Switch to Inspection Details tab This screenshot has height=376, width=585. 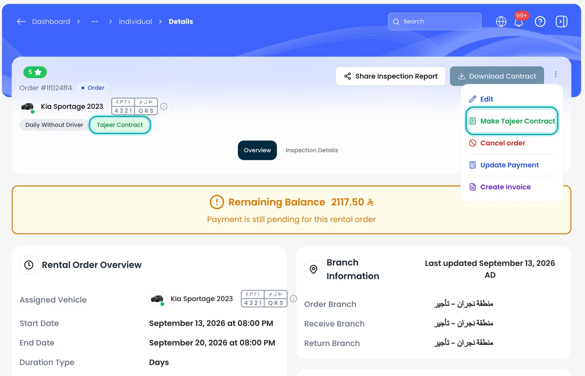coord(312,150)
